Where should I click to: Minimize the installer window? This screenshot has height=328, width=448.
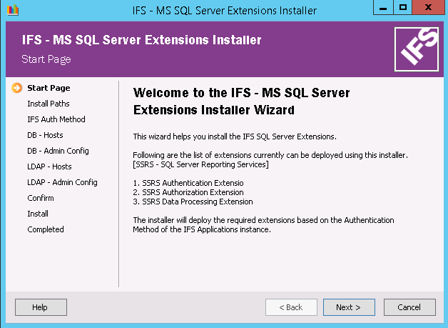(384, 8)
